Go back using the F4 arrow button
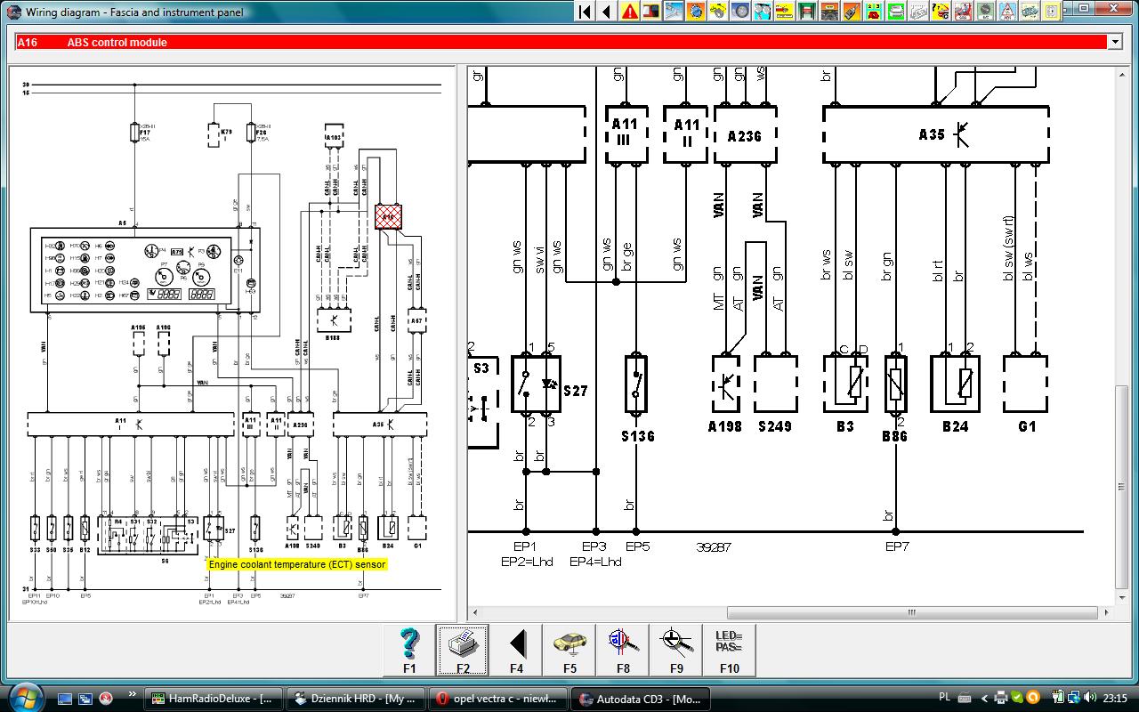This screenshot has height=712, width=1139. [516, 650]
